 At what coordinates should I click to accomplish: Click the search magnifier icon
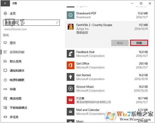[x=57, y=23]
